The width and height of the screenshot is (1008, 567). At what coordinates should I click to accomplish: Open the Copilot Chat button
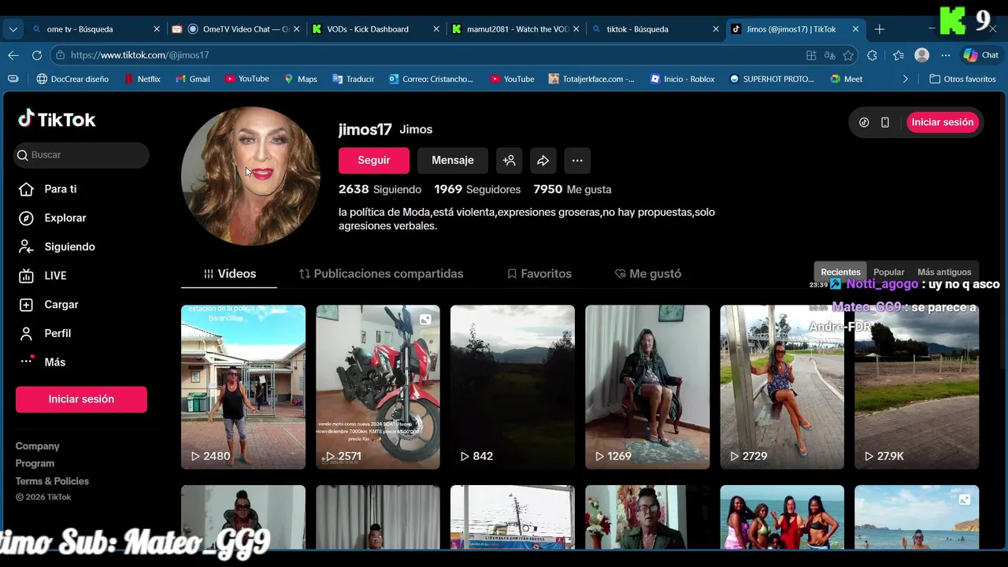click(980, 55)
